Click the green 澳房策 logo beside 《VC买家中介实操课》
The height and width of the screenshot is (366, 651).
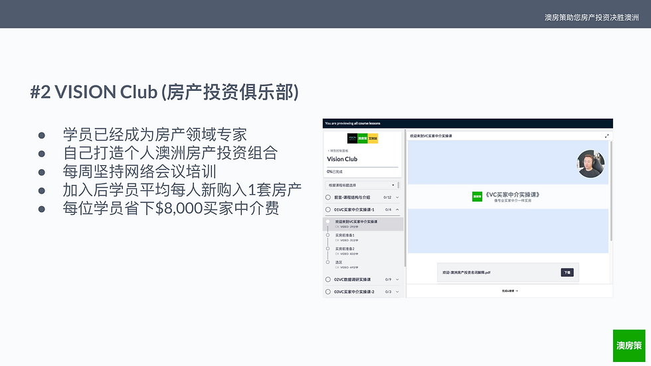point(477,196)
